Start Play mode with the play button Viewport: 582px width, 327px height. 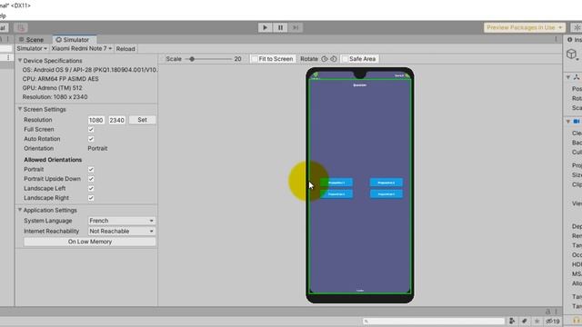point(265,27)
